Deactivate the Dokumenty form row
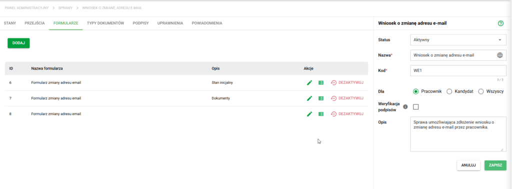512x189 pixels. pyautogui.click(x=347, y=98)
